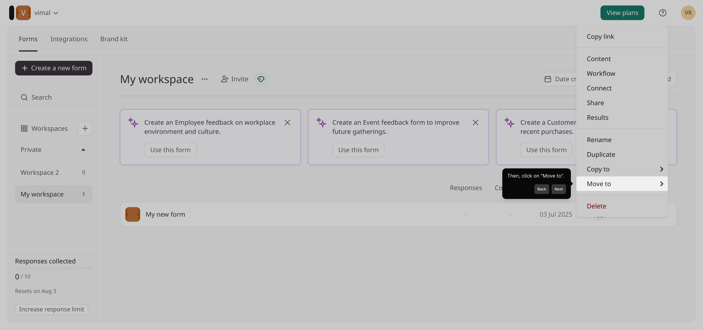Click sparkle icon on Event feedback card
The width and height of the screenshot is (703, 330).
(321, 123)
